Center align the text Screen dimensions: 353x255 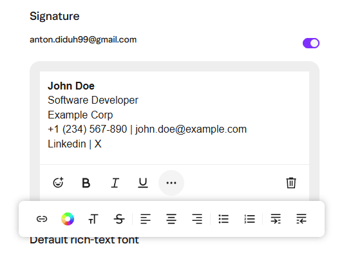171,219
